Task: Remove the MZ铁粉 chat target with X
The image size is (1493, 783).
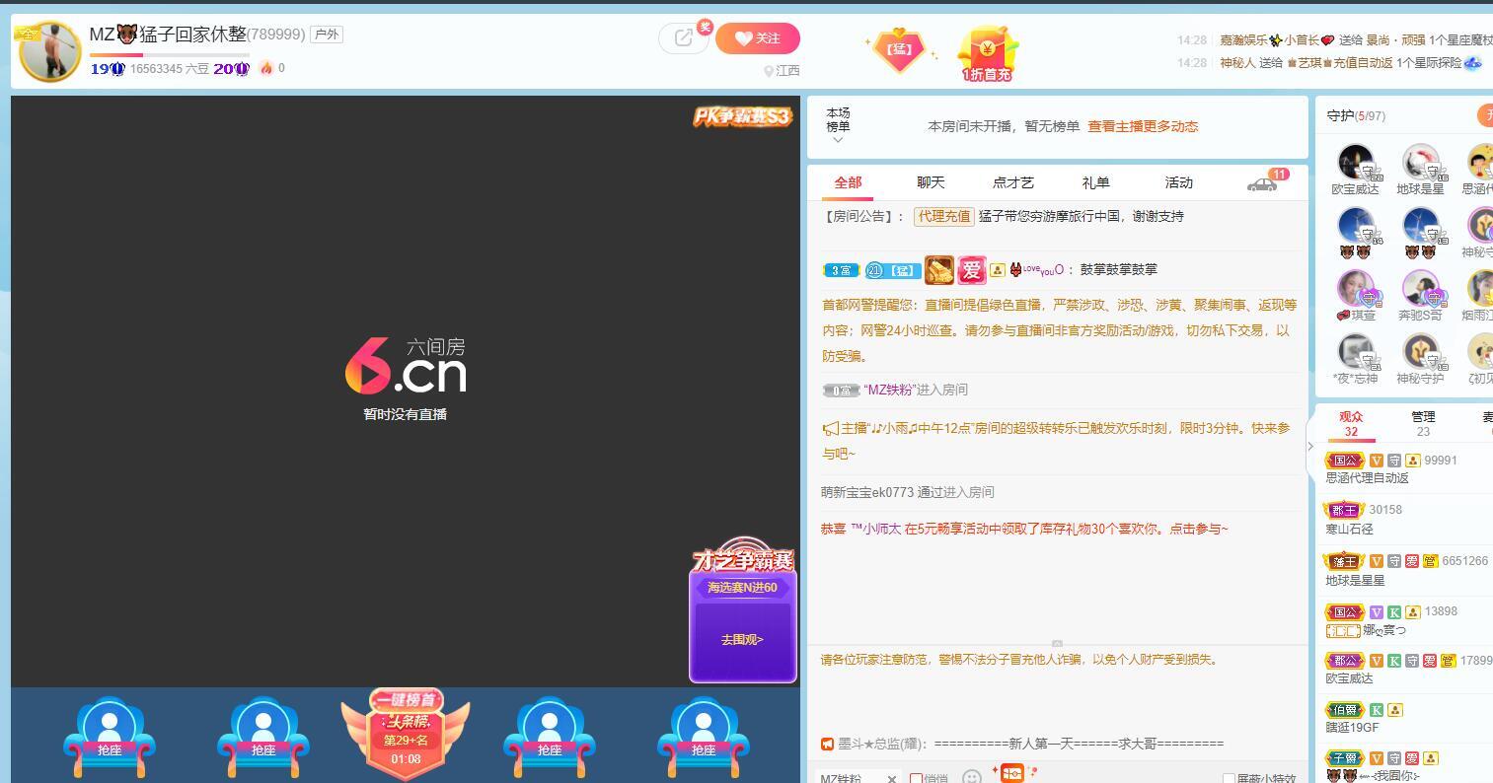Action: (x=891, y=778)
